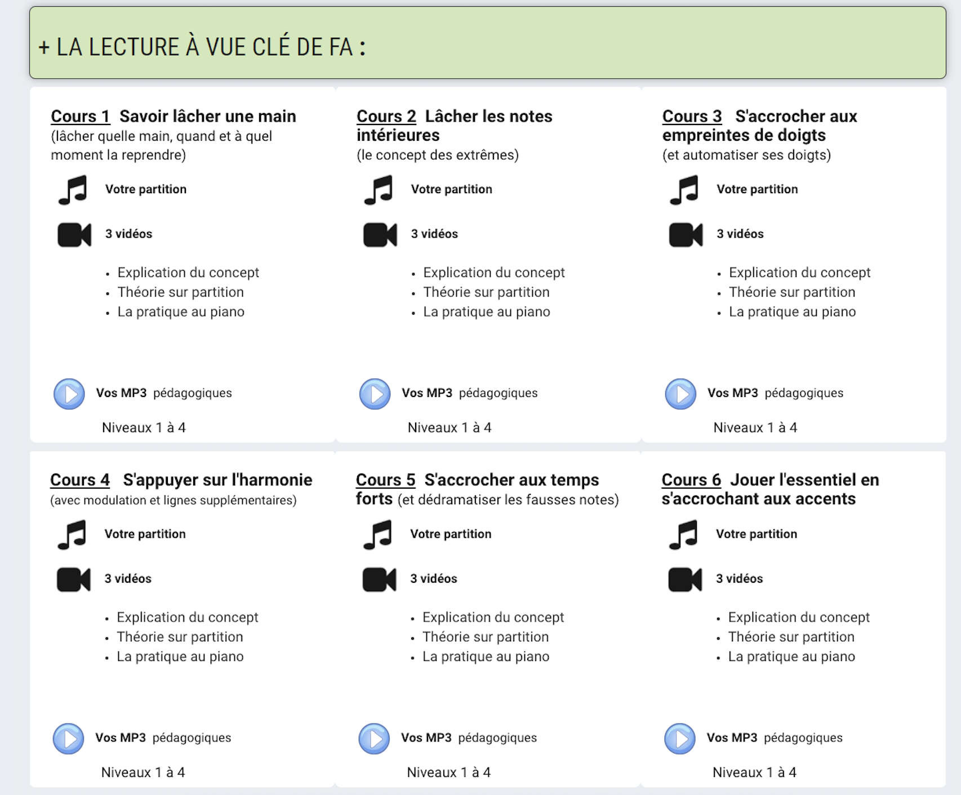Open the 'Cours 1' title link
Screen dimensions: 961x795
pyautogui.click(x=80, y=117)
